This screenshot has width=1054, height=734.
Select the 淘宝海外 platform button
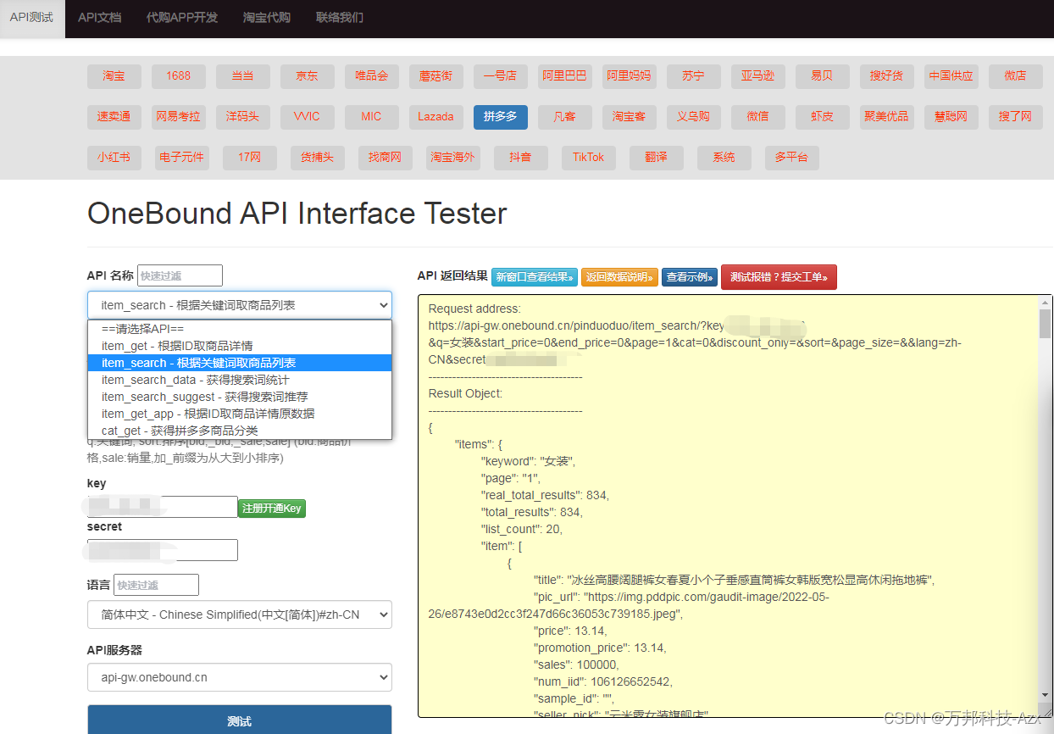[453, 158]
